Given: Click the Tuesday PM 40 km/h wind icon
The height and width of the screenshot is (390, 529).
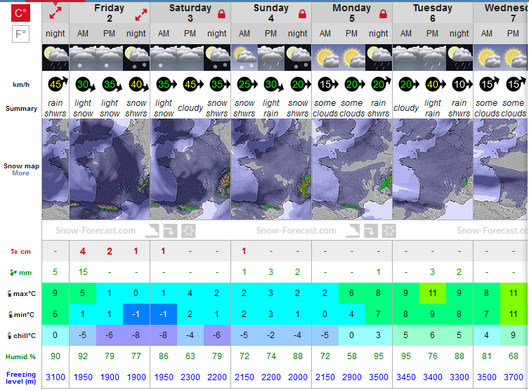Looking at the screenshot, I should pos(435,84).
